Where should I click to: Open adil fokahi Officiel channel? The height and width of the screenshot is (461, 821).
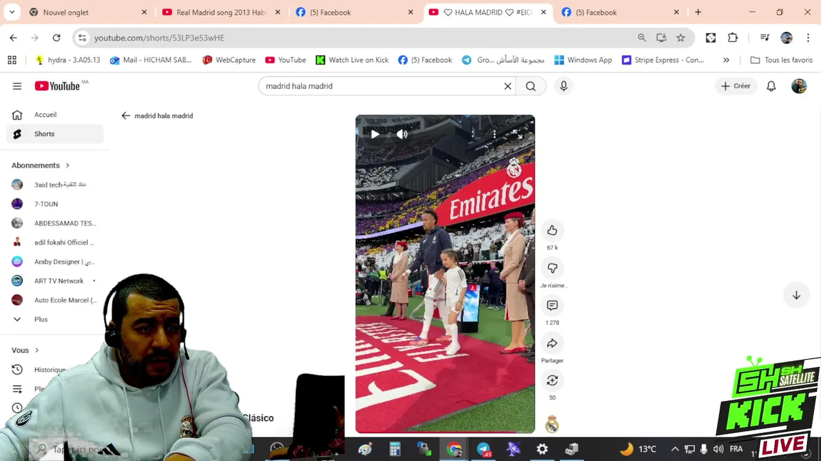coord(55,242)
